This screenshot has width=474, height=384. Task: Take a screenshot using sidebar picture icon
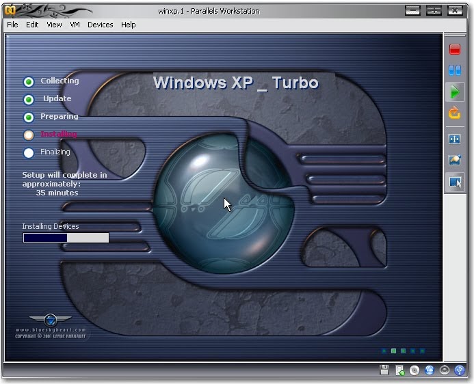coord(454,160)
